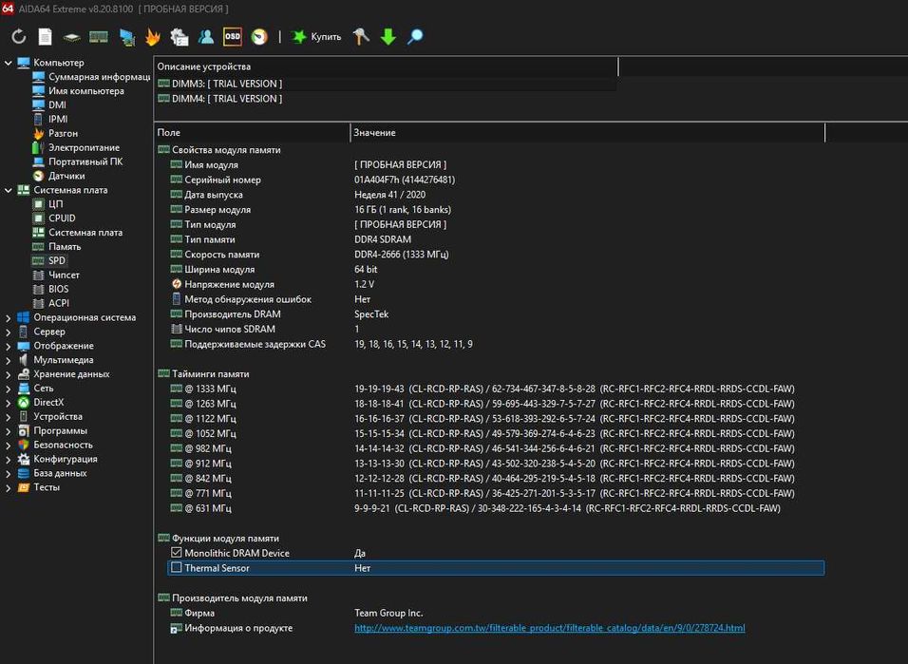Toggle the Monolithic DRAM Device checkbox
Screen dimensions: 908x664
click(176, 553)
